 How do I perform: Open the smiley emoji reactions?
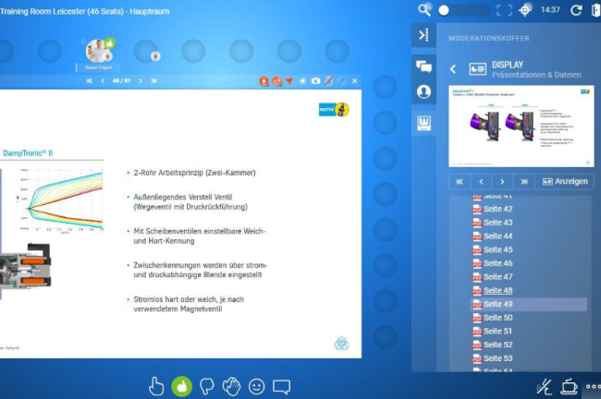point(256,386)
